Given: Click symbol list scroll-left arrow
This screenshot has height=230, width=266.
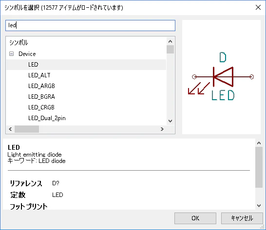Looking at the screenshot, I should pyautogui.click(x=10, y=129).
